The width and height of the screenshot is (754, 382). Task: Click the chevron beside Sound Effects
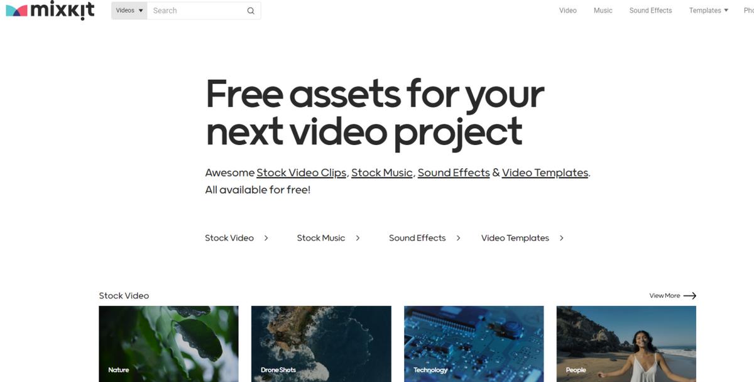pyautogui.click(x=459, y=238)
